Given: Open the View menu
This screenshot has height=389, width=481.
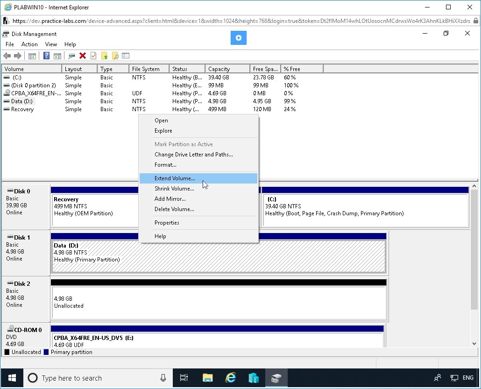Looking at the screenshot, I should 51,44.
